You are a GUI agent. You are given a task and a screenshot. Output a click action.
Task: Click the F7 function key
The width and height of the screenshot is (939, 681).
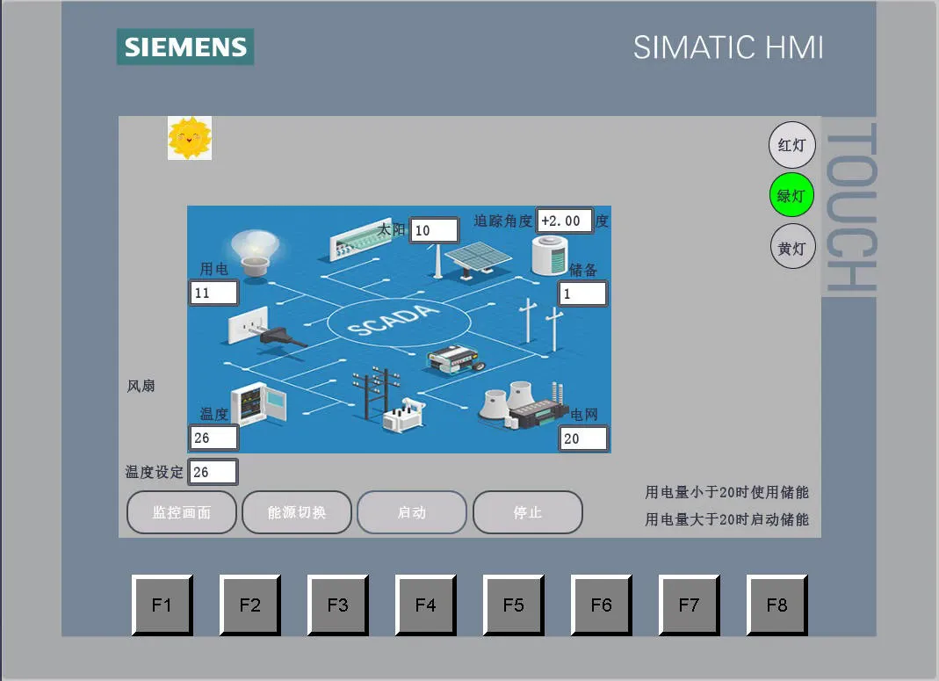pyautogui.click(x=690, y=605)
